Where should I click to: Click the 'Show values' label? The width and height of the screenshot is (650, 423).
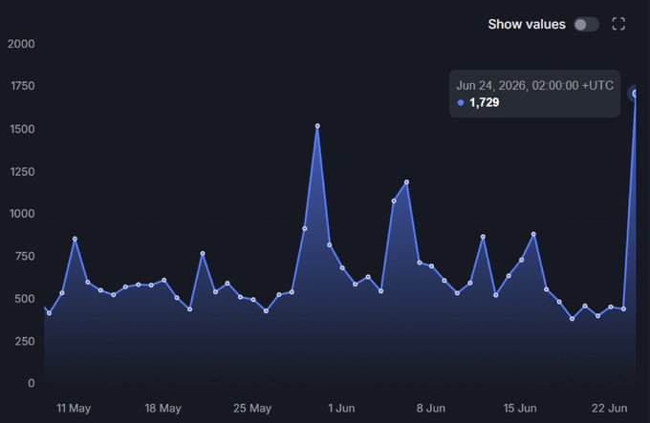pyautogui.click(x=527, y=25)
